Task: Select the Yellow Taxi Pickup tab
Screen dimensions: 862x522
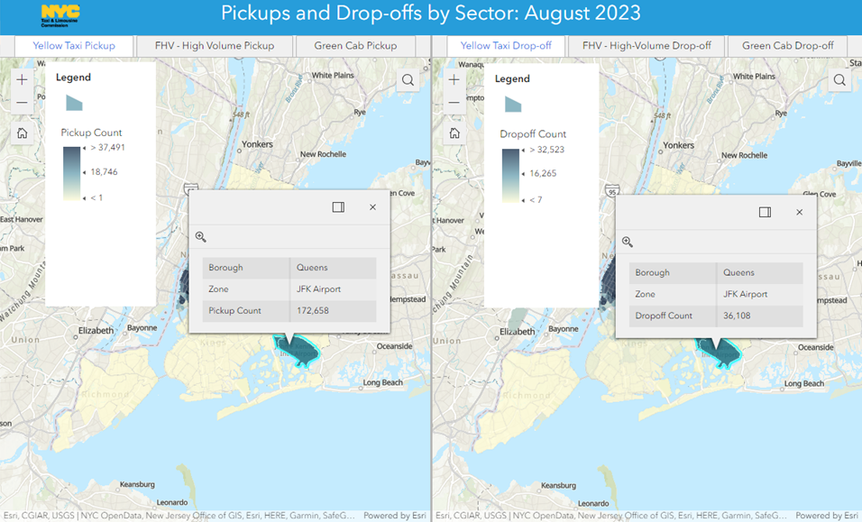Action: (x=74, y=46)
